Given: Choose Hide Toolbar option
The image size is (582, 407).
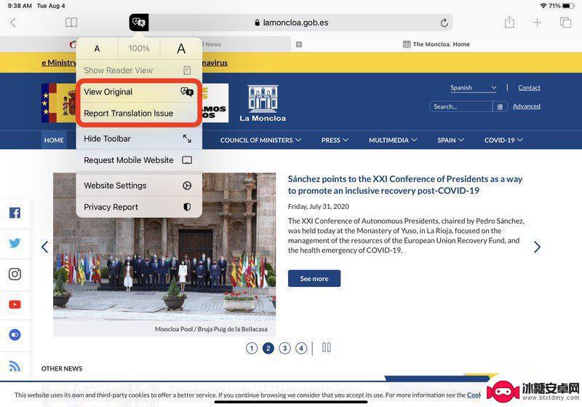Looking at the screenshot, I should point(139,138).
